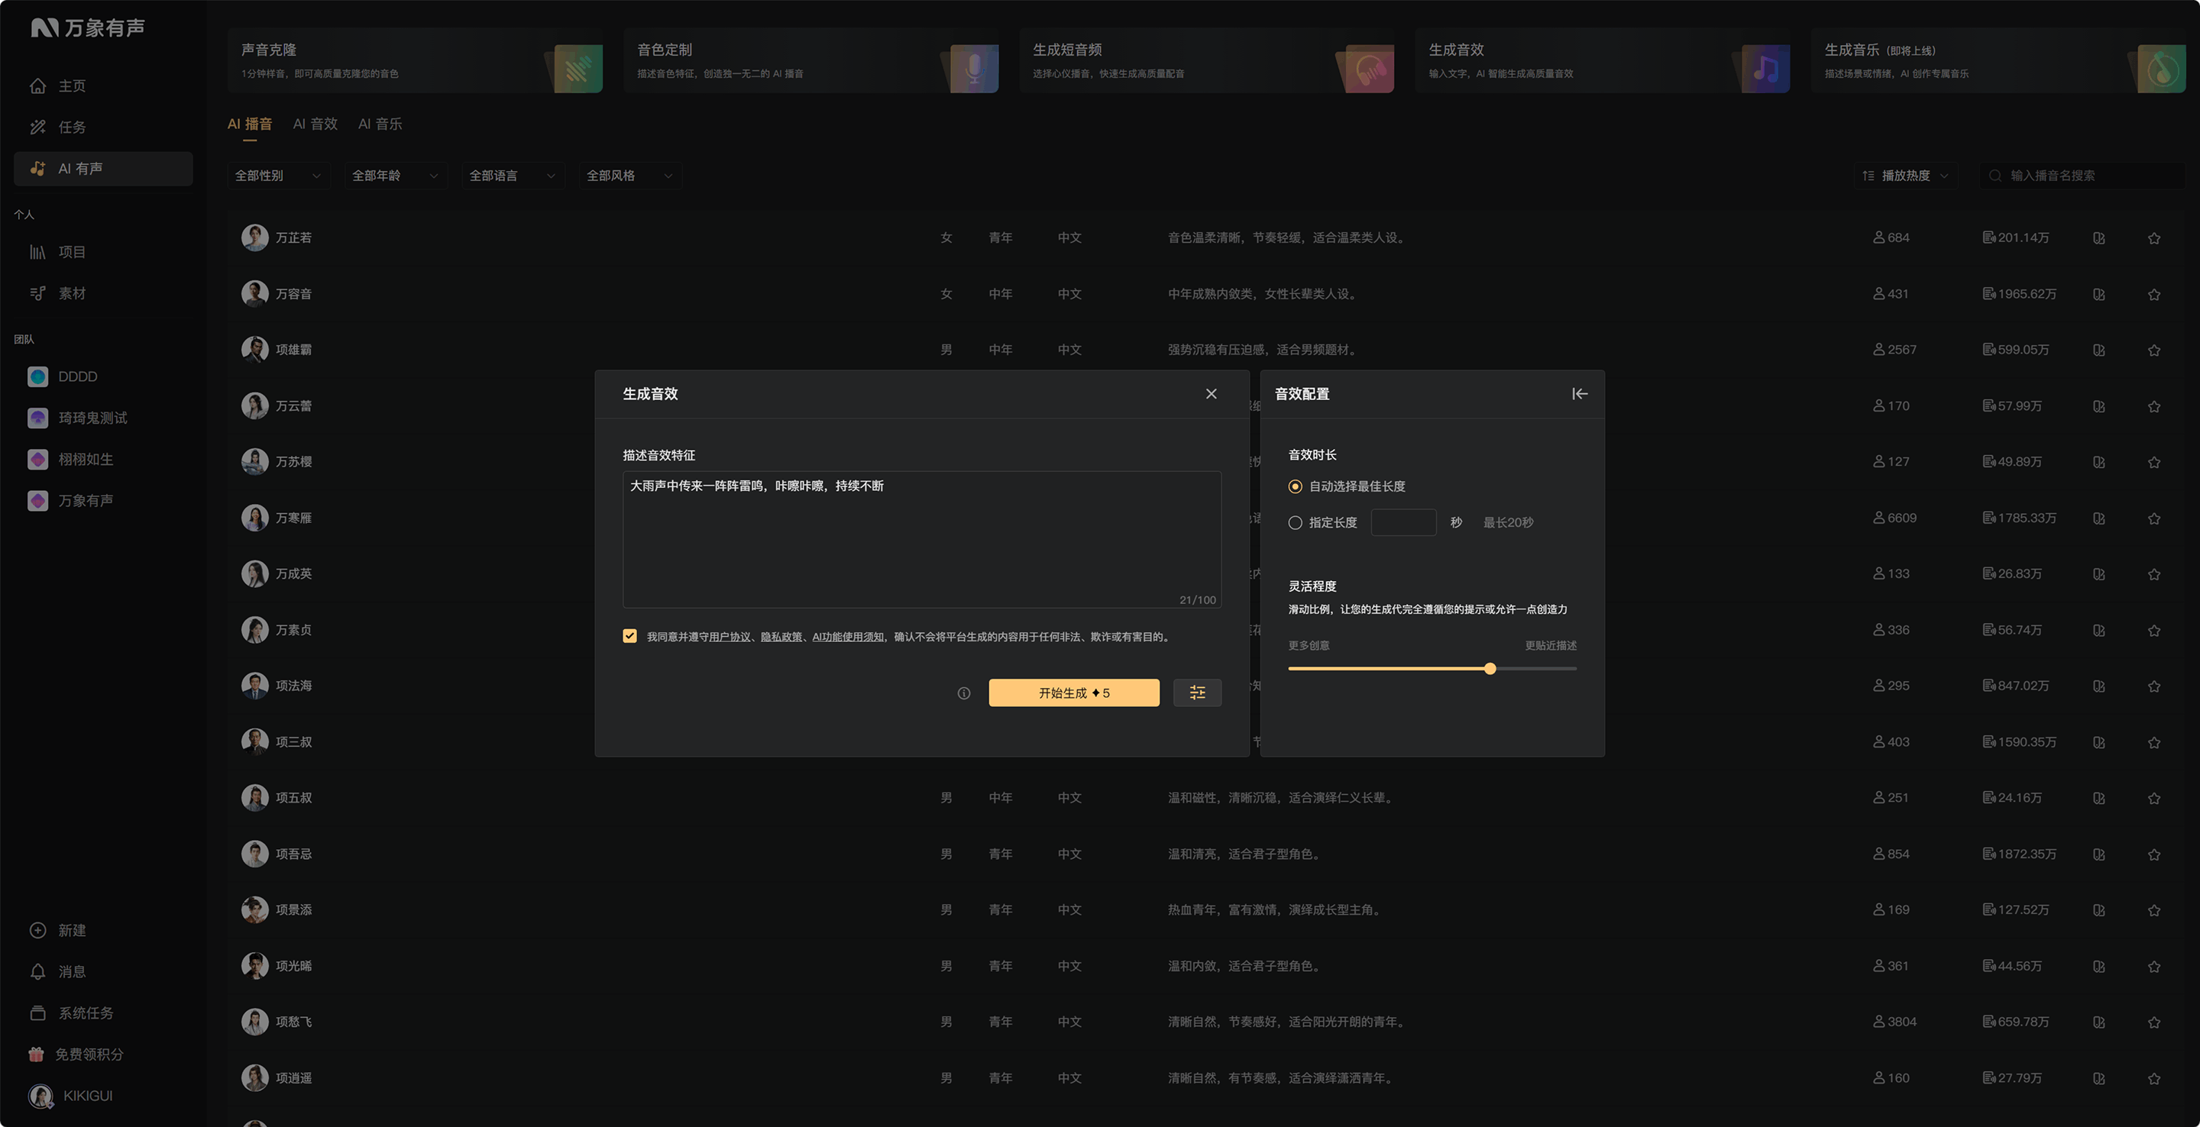The width and height of the screenshot is (2200, 1127).
Task: Expand the 全部性别 filter dropdown
Action: click(278, 176)
